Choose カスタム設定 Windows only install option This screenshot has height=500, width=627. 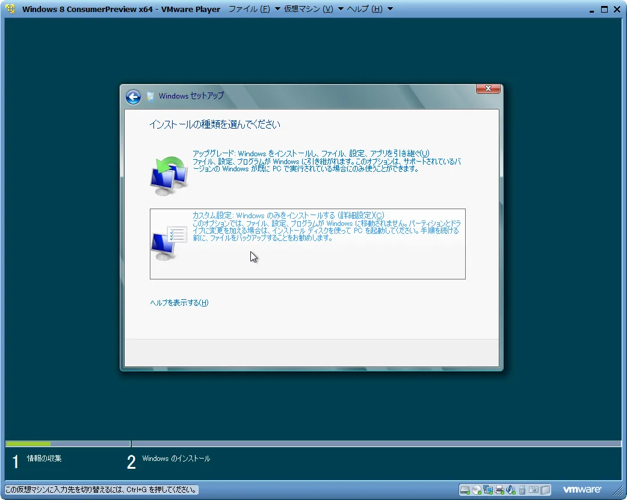(288, 215)
